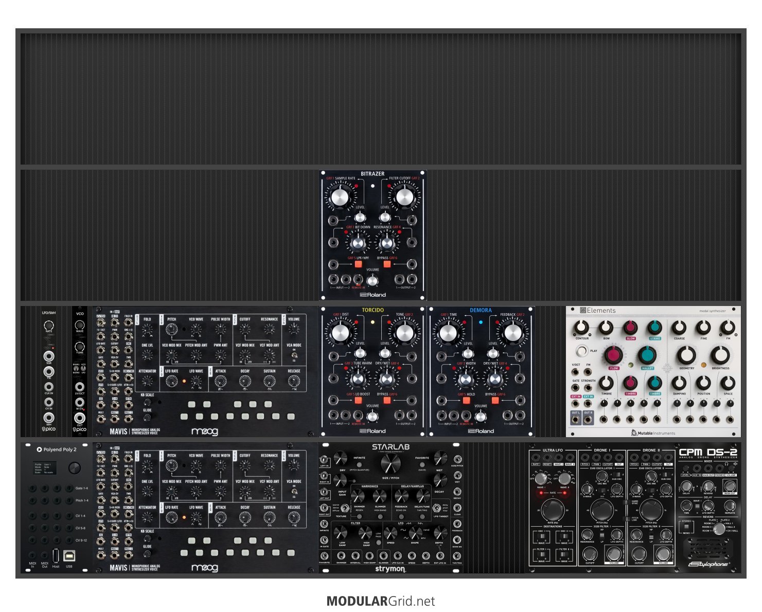Flip VCA MODE switch on Mavis beside Pico VCO

pyautogui.click(x=294, y=355)
